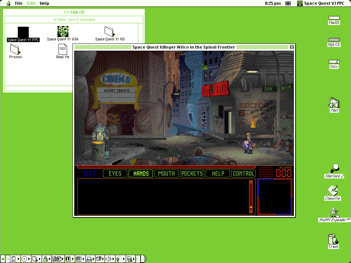351x263 pixels.
Task: Click the orange scroll thumb in message box
Action: (251, 207)
